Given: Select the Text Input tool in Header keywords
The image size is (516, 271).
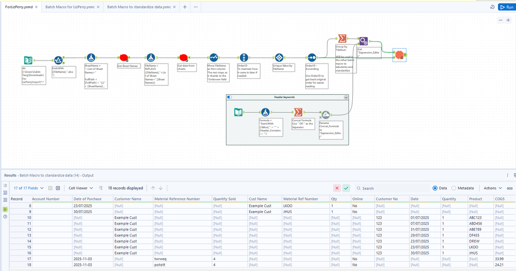Looking at the screenshot, I should [x=238, y=112].
